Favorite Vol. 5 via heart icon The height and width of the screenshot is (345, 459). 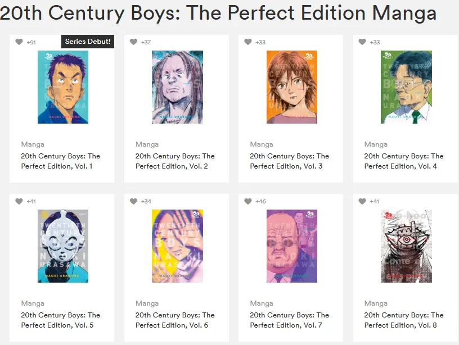point(19,201)
